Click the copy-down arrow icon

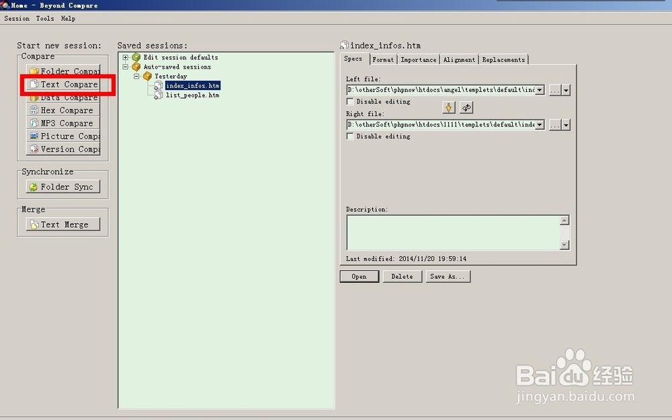click(449, 108)
